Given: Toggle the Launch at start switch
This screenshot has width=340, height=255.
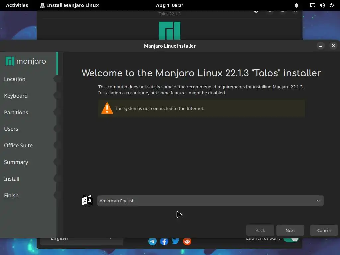Looking at the screenshot, I should (291, 240).
